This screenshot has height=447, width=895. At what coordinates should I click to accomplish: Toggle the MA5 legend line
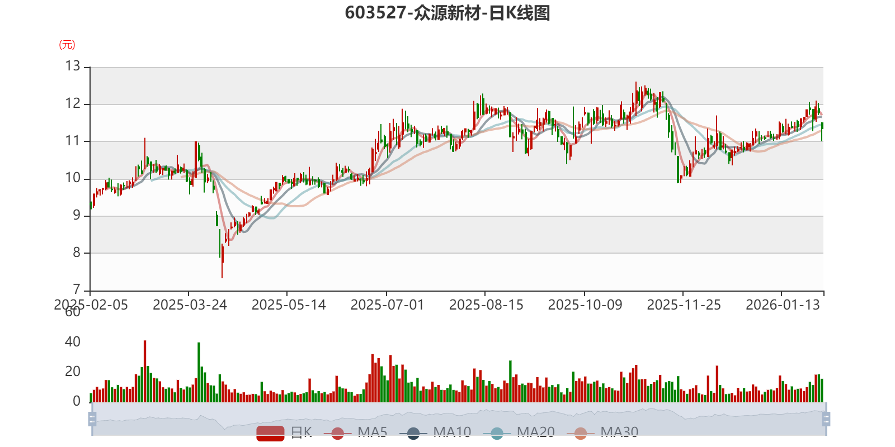[356, 432]
